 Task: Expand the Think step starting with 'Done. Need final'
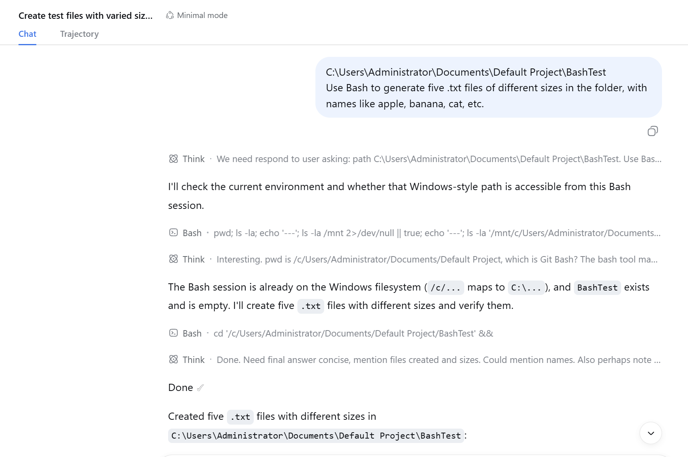click(415, 360)
